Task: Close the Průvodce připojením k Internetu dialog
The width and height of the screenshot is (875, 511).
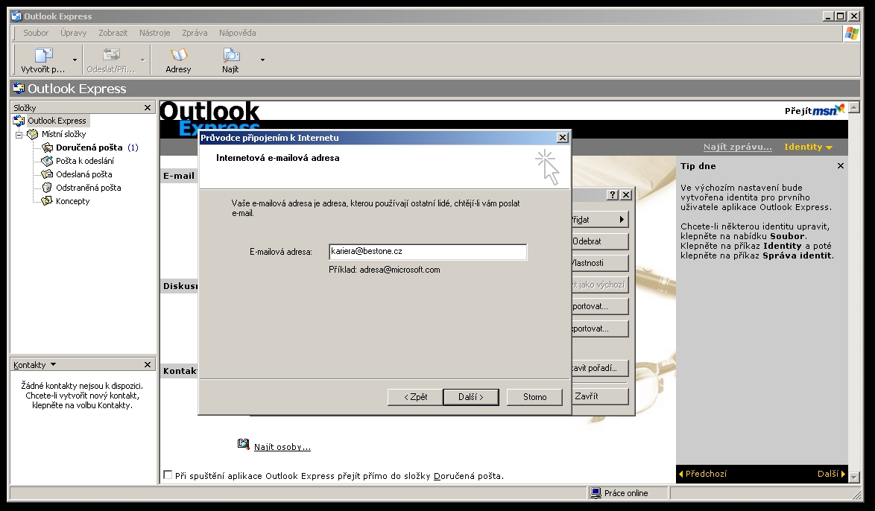Action: 563,137
